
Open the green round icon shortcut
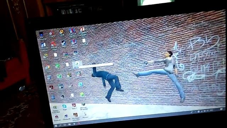pos(82,95)
